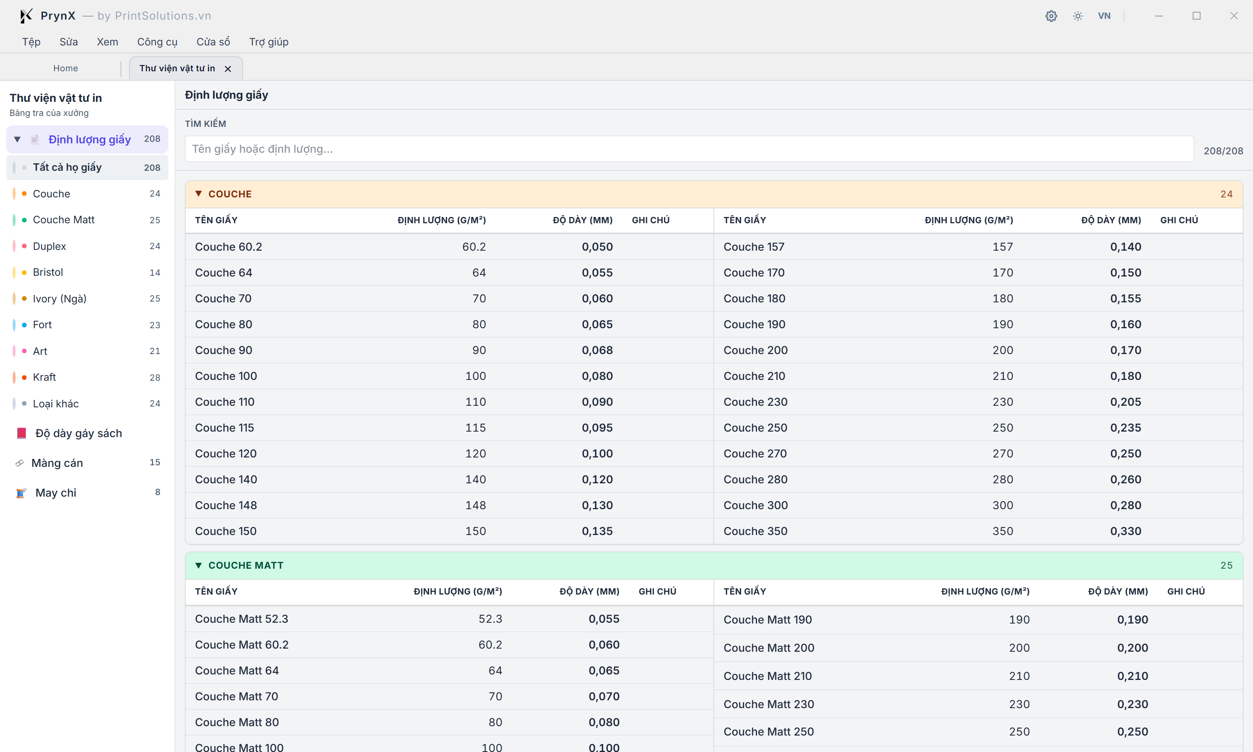The image size is (1253, 752).
Task: Open the May chỉ thread spool icon
Action: pos(21,493)
